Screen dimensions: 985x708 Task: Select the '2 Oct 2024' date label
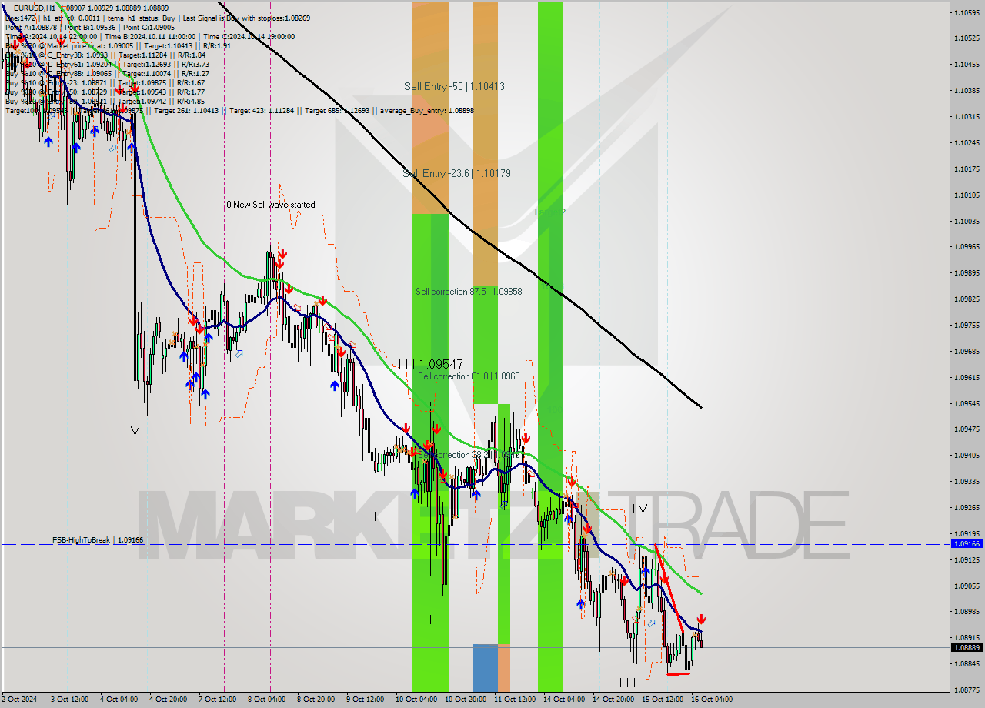click(19, 700)
